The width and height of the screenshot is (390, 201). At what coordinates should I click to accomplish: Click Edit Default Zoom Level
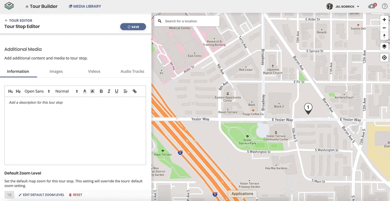41,195
